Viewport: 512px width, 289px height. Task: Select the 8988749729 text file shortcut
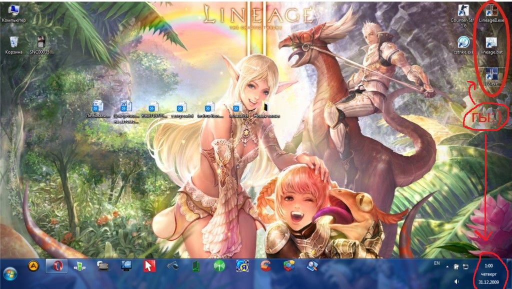point(153,109)
